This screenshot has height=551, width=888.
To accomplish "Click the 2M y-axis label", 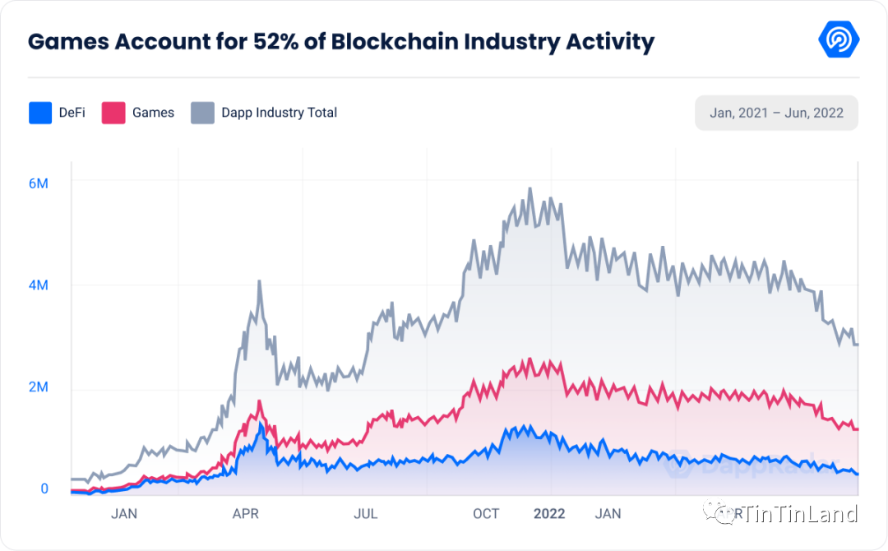I will 39,387.
